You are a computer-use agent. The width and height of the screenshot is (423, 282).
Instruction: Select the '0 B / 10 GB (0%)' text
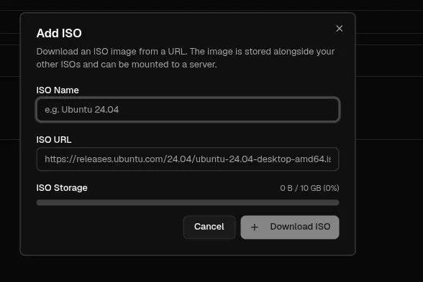coord(309,188)
